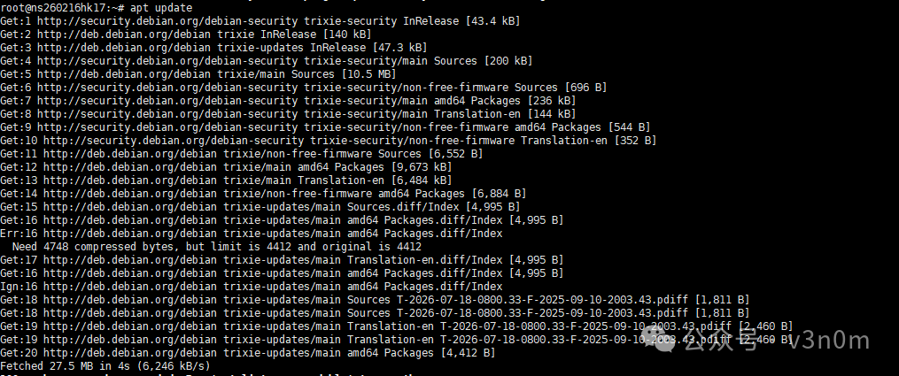Click the [9,673 kB] size on the Get:12 line
The image size is (899, 376).
[x=422, y=167]
